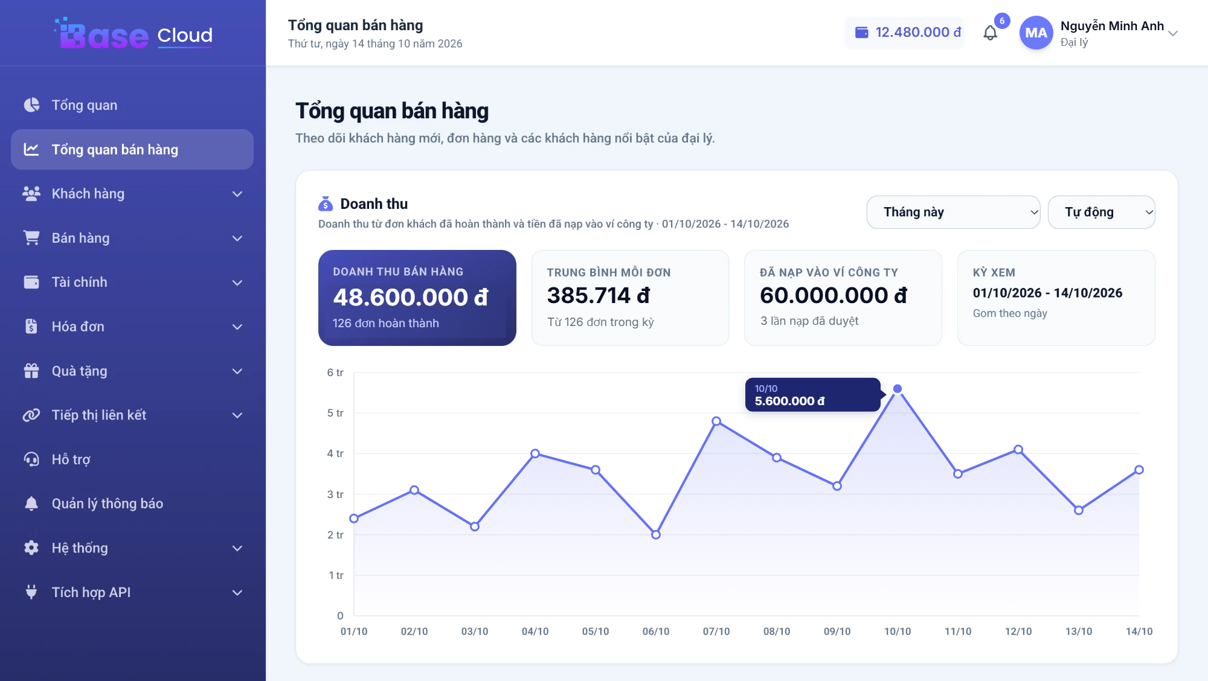Click the Hỗ trợ headset icon

(x=31, y=459)
